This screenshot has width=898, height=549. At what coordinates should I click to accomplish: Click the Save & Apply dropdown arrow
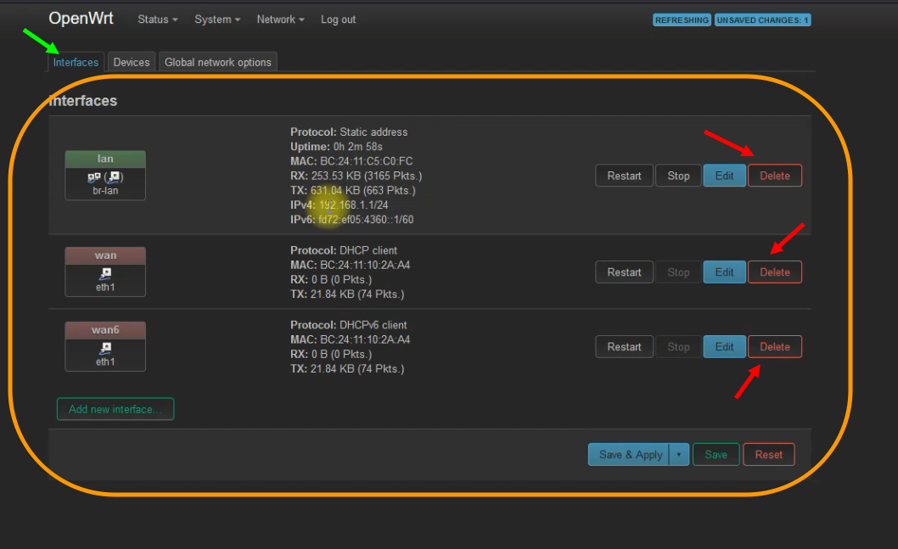pyautogui.click(x=679, y=455)
